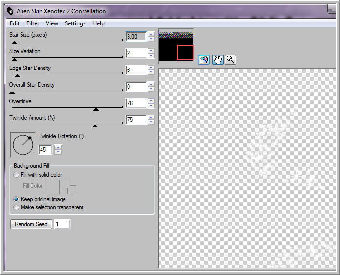Image resolution: width=340 pixels, height=275 pixels.
Task: Click the Edge Star Density slider handle
Action: click(18, 76)
